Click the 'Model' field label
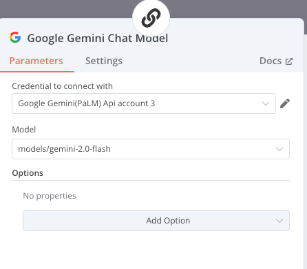The image size is (307, 269). pyautogui.click(x=24, y=130)
